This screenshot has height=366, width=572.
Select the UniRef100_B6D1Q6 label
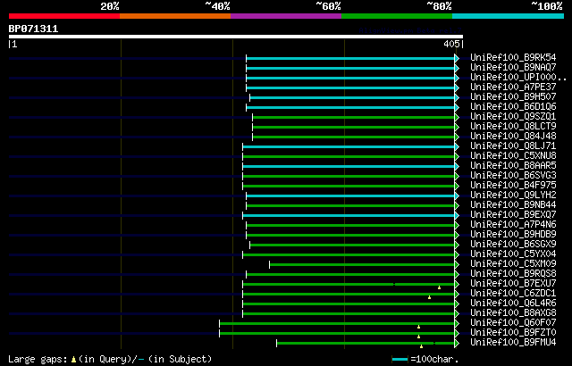[x=513, y=107]
